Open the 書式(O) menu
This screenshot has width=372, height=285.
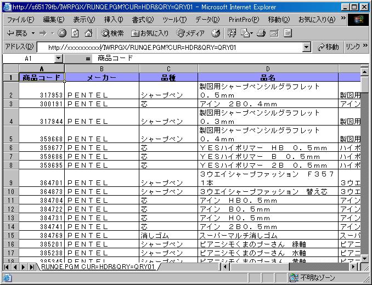(x=143, y=20)
